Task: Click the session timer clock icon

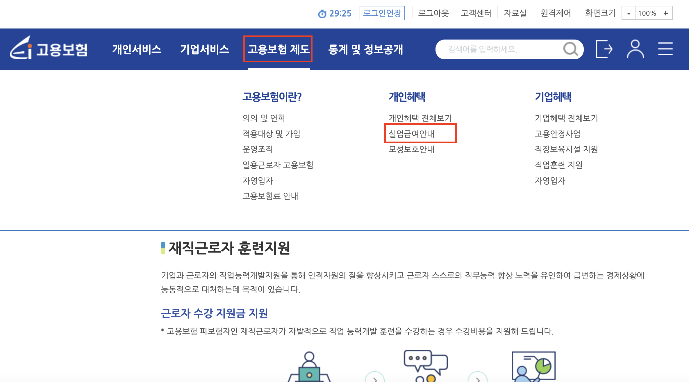Action: [x=322, y=14]
